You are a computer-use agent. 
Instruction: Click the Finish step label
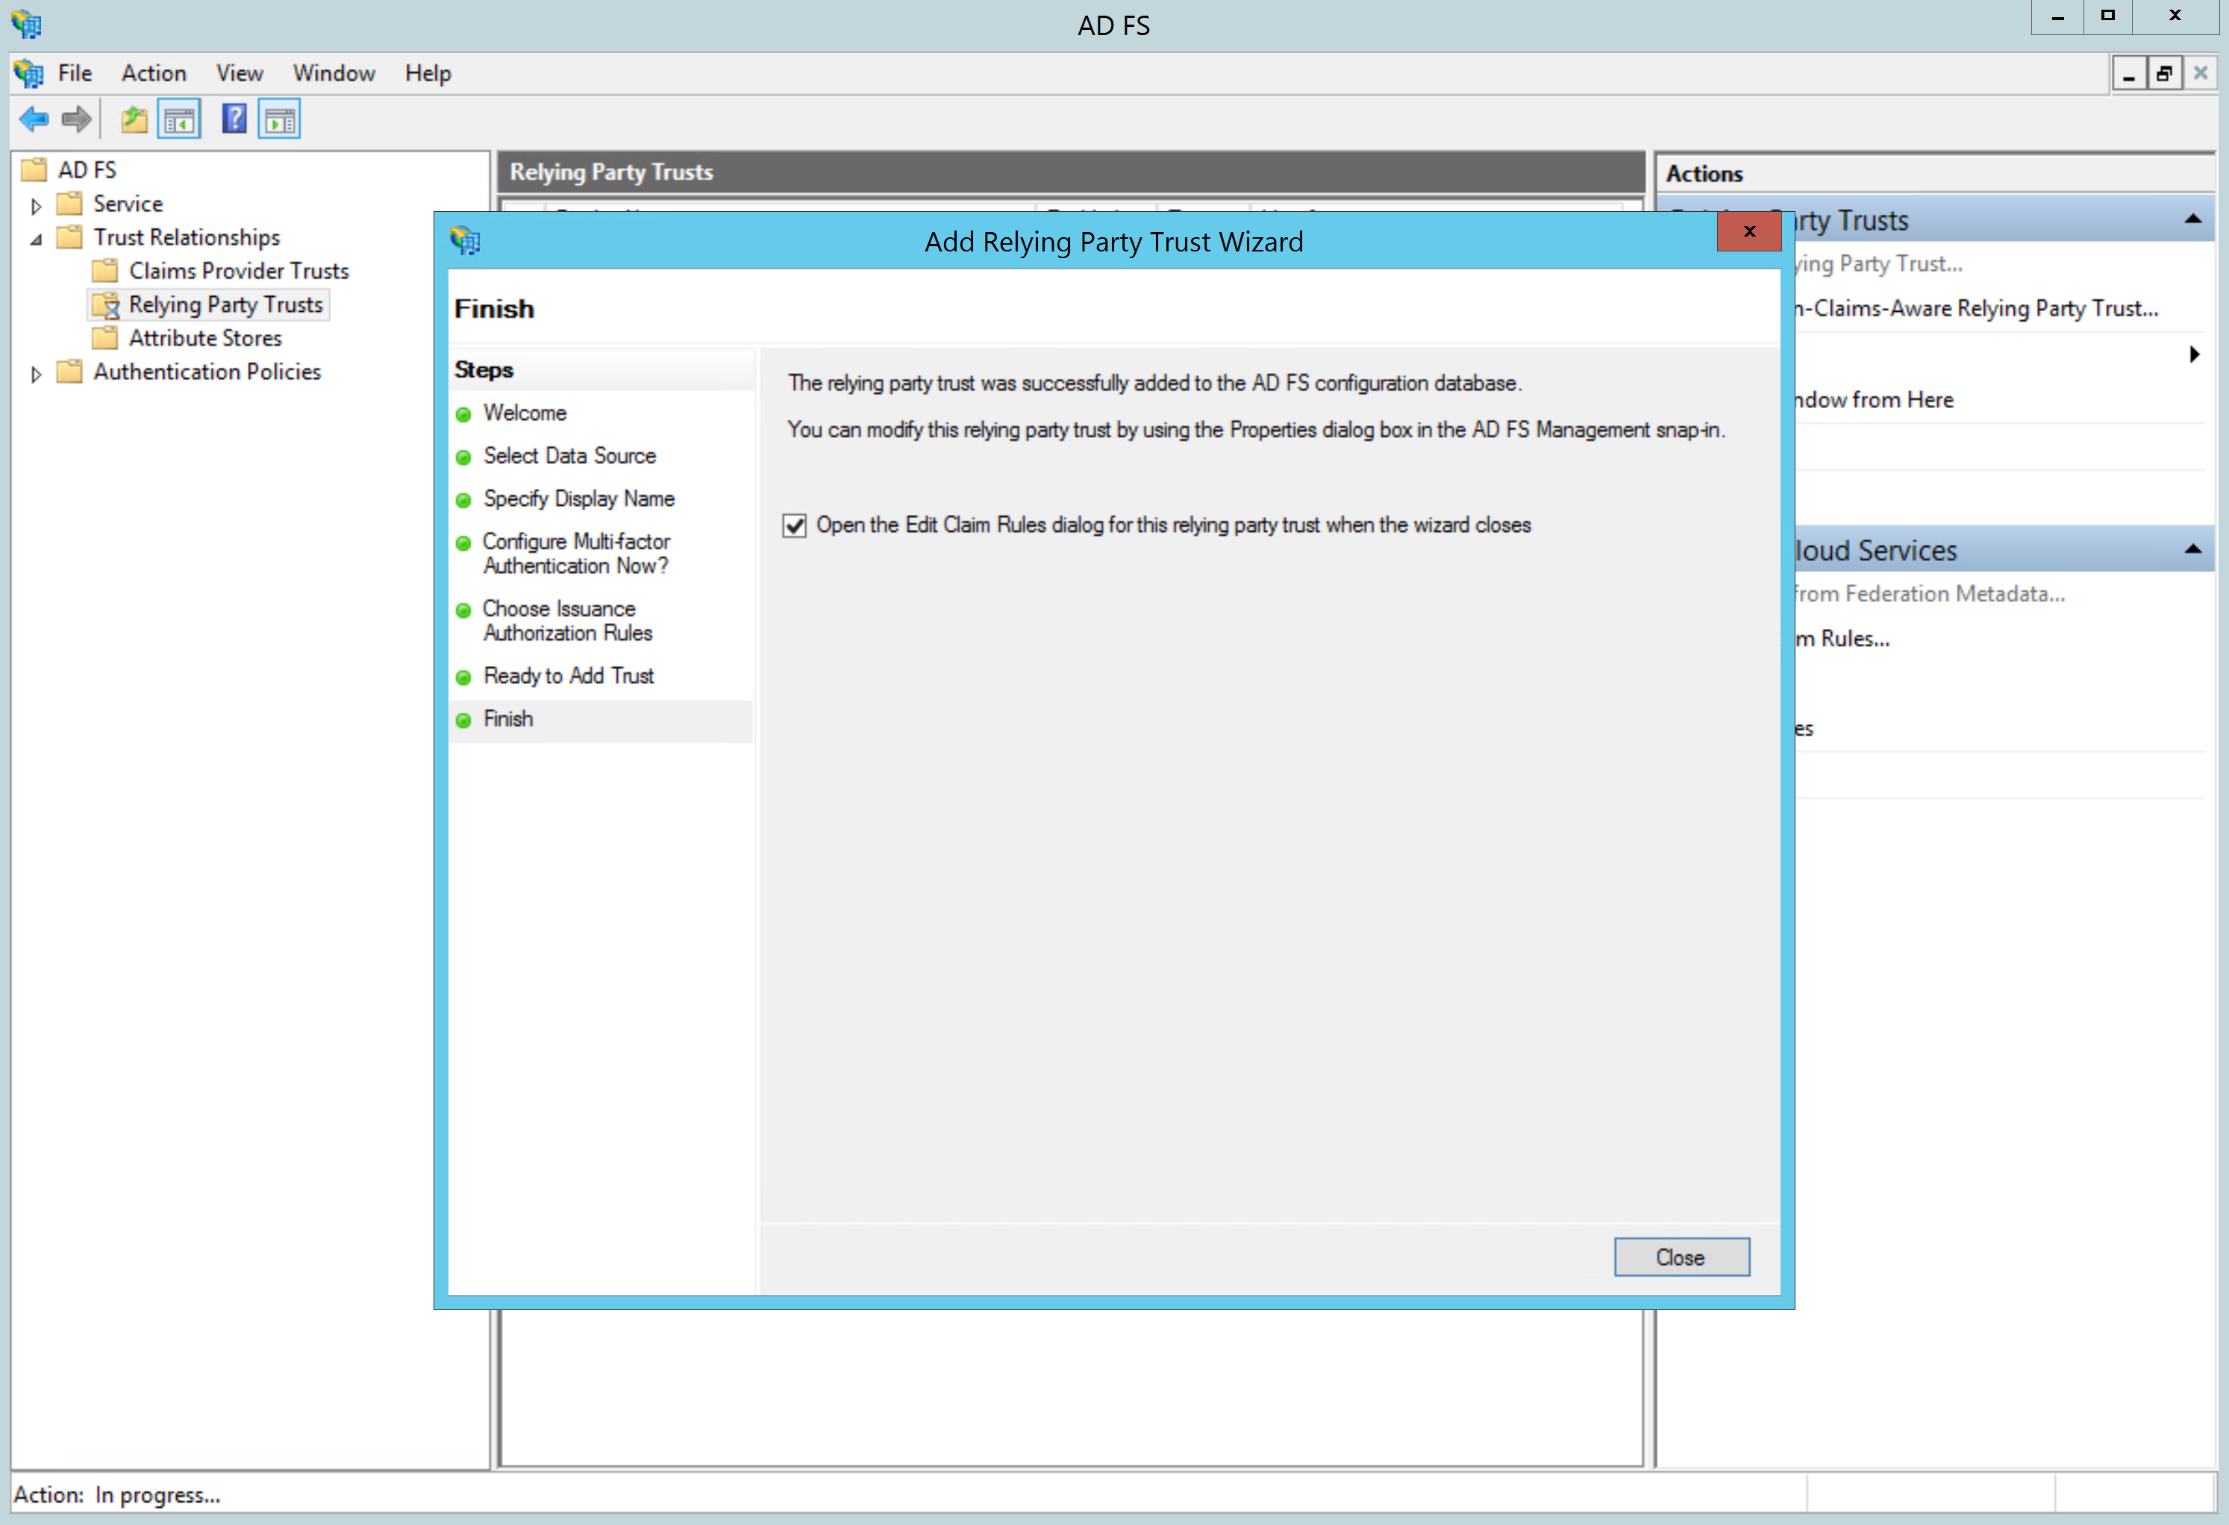point(508,719)
